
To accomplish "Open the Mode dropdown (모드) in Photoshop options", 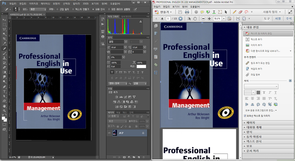I will coord(38,9).
